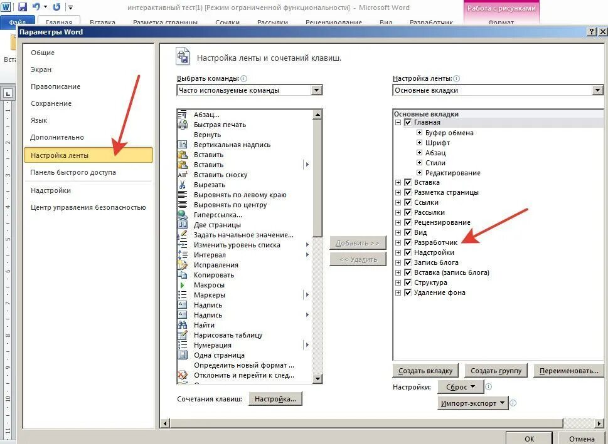
Task: Open Центр управления безопасностью category
Action: (x=88, y=207)
